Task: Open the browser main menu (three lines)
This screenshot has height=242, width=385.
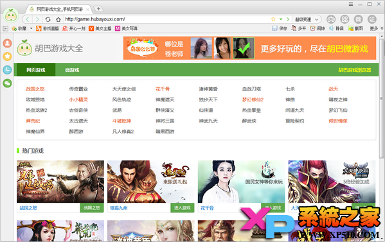Action: click(x=351, y=4)
